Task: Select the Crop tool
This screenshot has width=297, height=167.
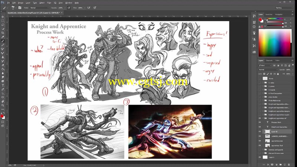Action: pos(3,33)
